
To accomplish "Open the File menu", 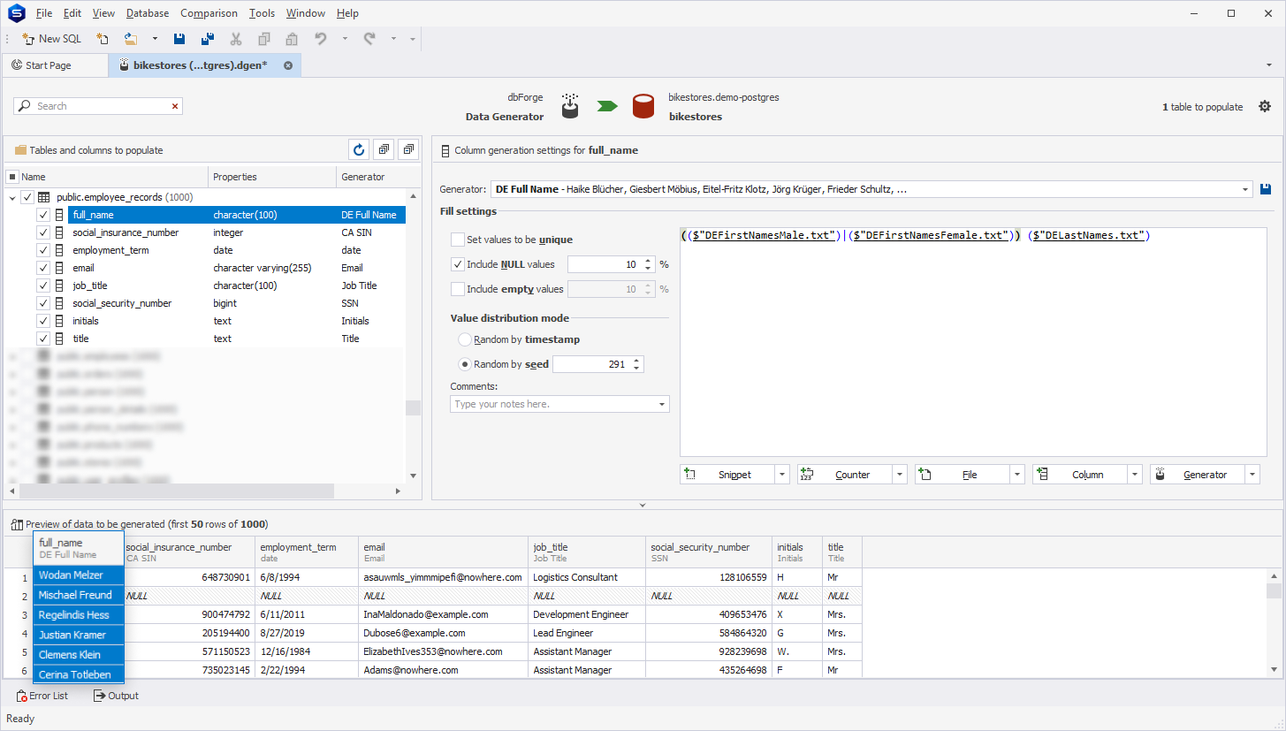I will (x=44, y=13).
